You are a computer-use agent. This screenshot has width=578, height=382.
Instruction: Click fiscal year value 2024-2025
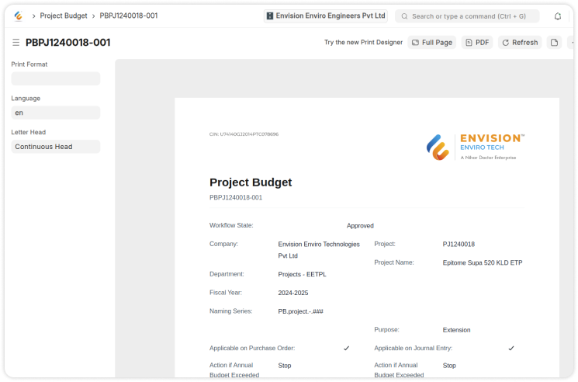click(293, 293)
